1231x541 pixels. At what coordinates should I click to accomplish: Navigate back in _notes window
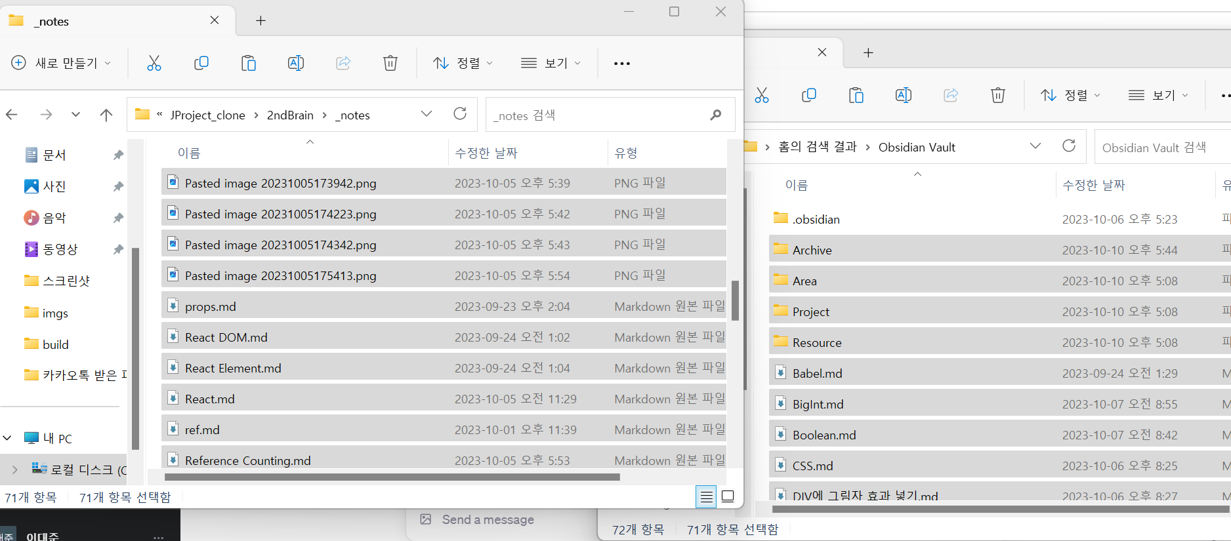click(x=12, y=115)
